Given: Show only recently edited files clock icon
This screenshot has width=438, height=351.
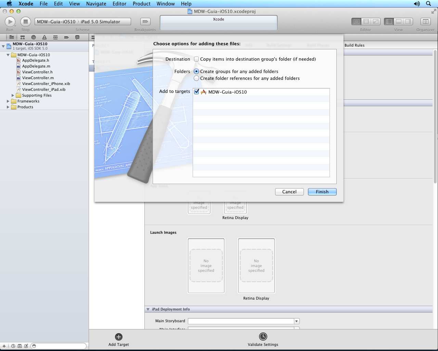Looking at the screenshot, I should click(x=13, y=346).
